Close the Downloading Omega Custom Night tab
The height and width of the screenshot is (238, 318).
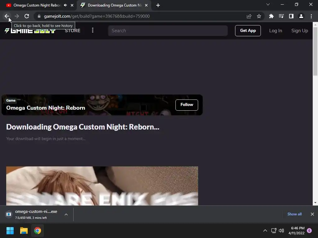coord(146,5)
